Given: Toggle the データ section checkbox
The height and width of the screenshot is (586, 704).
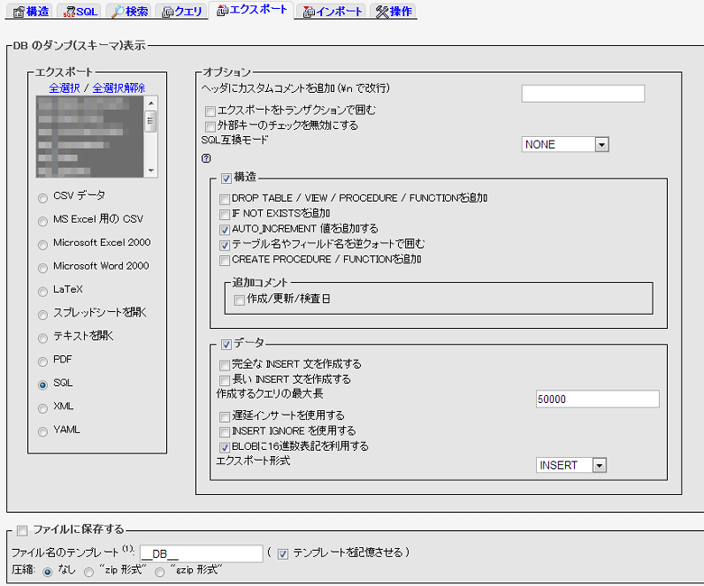Looking at the screenshot, I should [x=227, y=344].
